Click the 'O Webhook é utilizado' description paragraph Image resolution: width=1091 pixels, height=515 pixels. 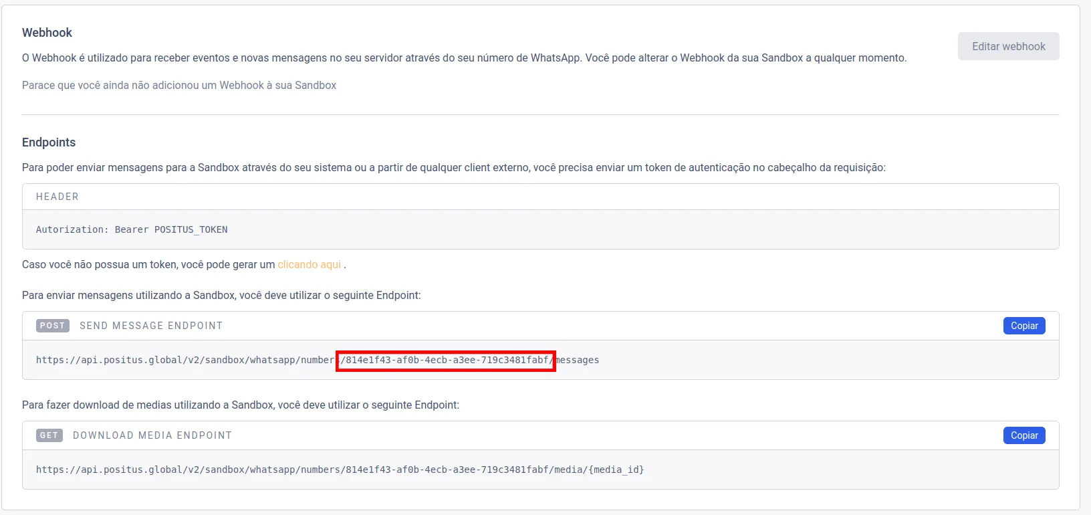coord(465,58)
